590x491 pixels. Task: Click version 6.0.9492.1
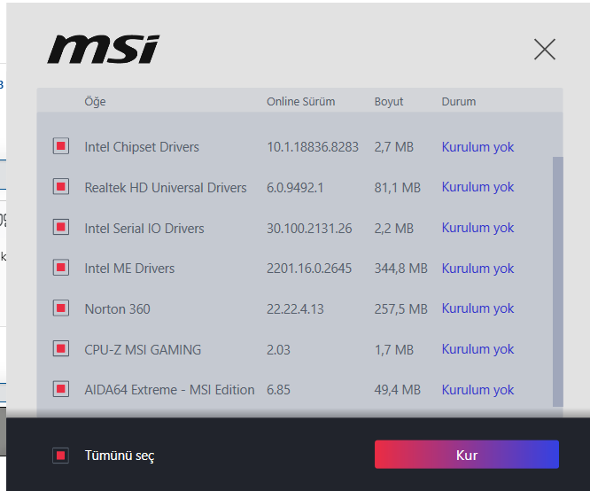[295, 188]
